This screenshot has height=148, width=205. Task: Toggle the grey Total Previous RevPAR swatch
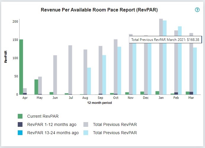(x=86, y=124)
